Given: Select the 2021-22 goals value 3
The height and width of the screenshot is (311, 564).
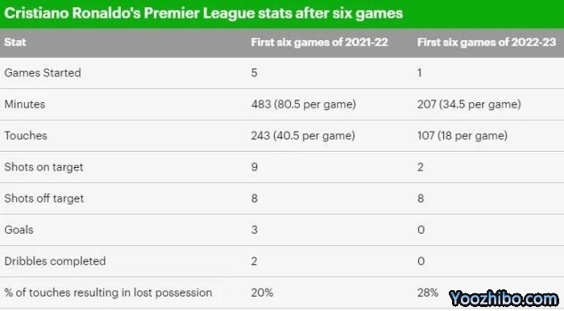Looking at the screenshot, I should pyautogui.click(x=255, y=230).
